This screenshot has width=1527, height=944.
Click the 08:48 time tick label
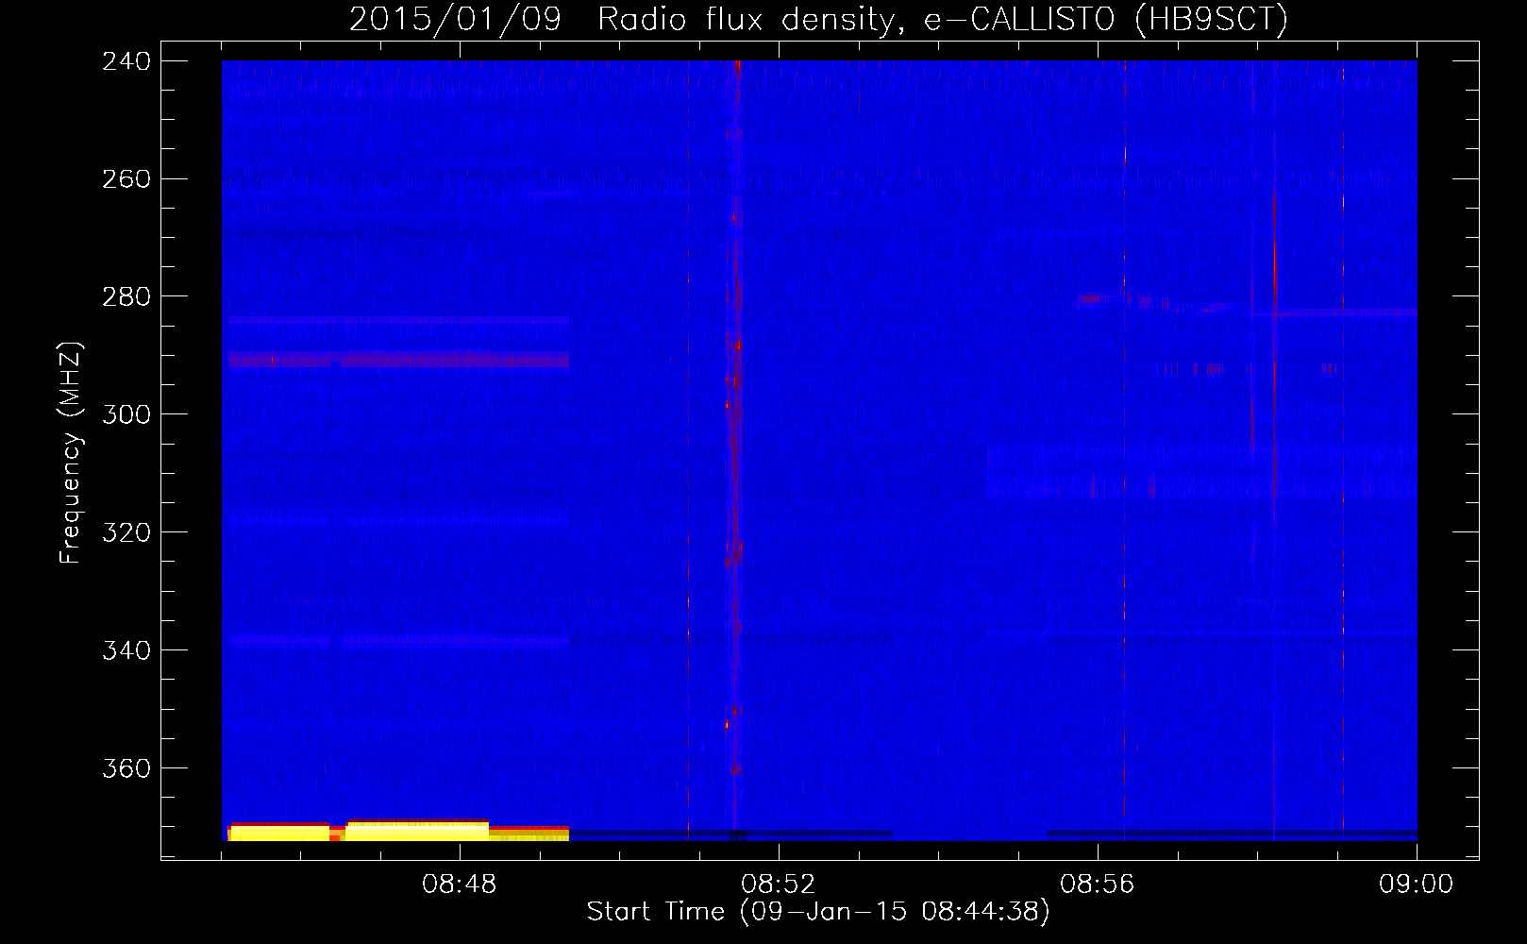460,885
